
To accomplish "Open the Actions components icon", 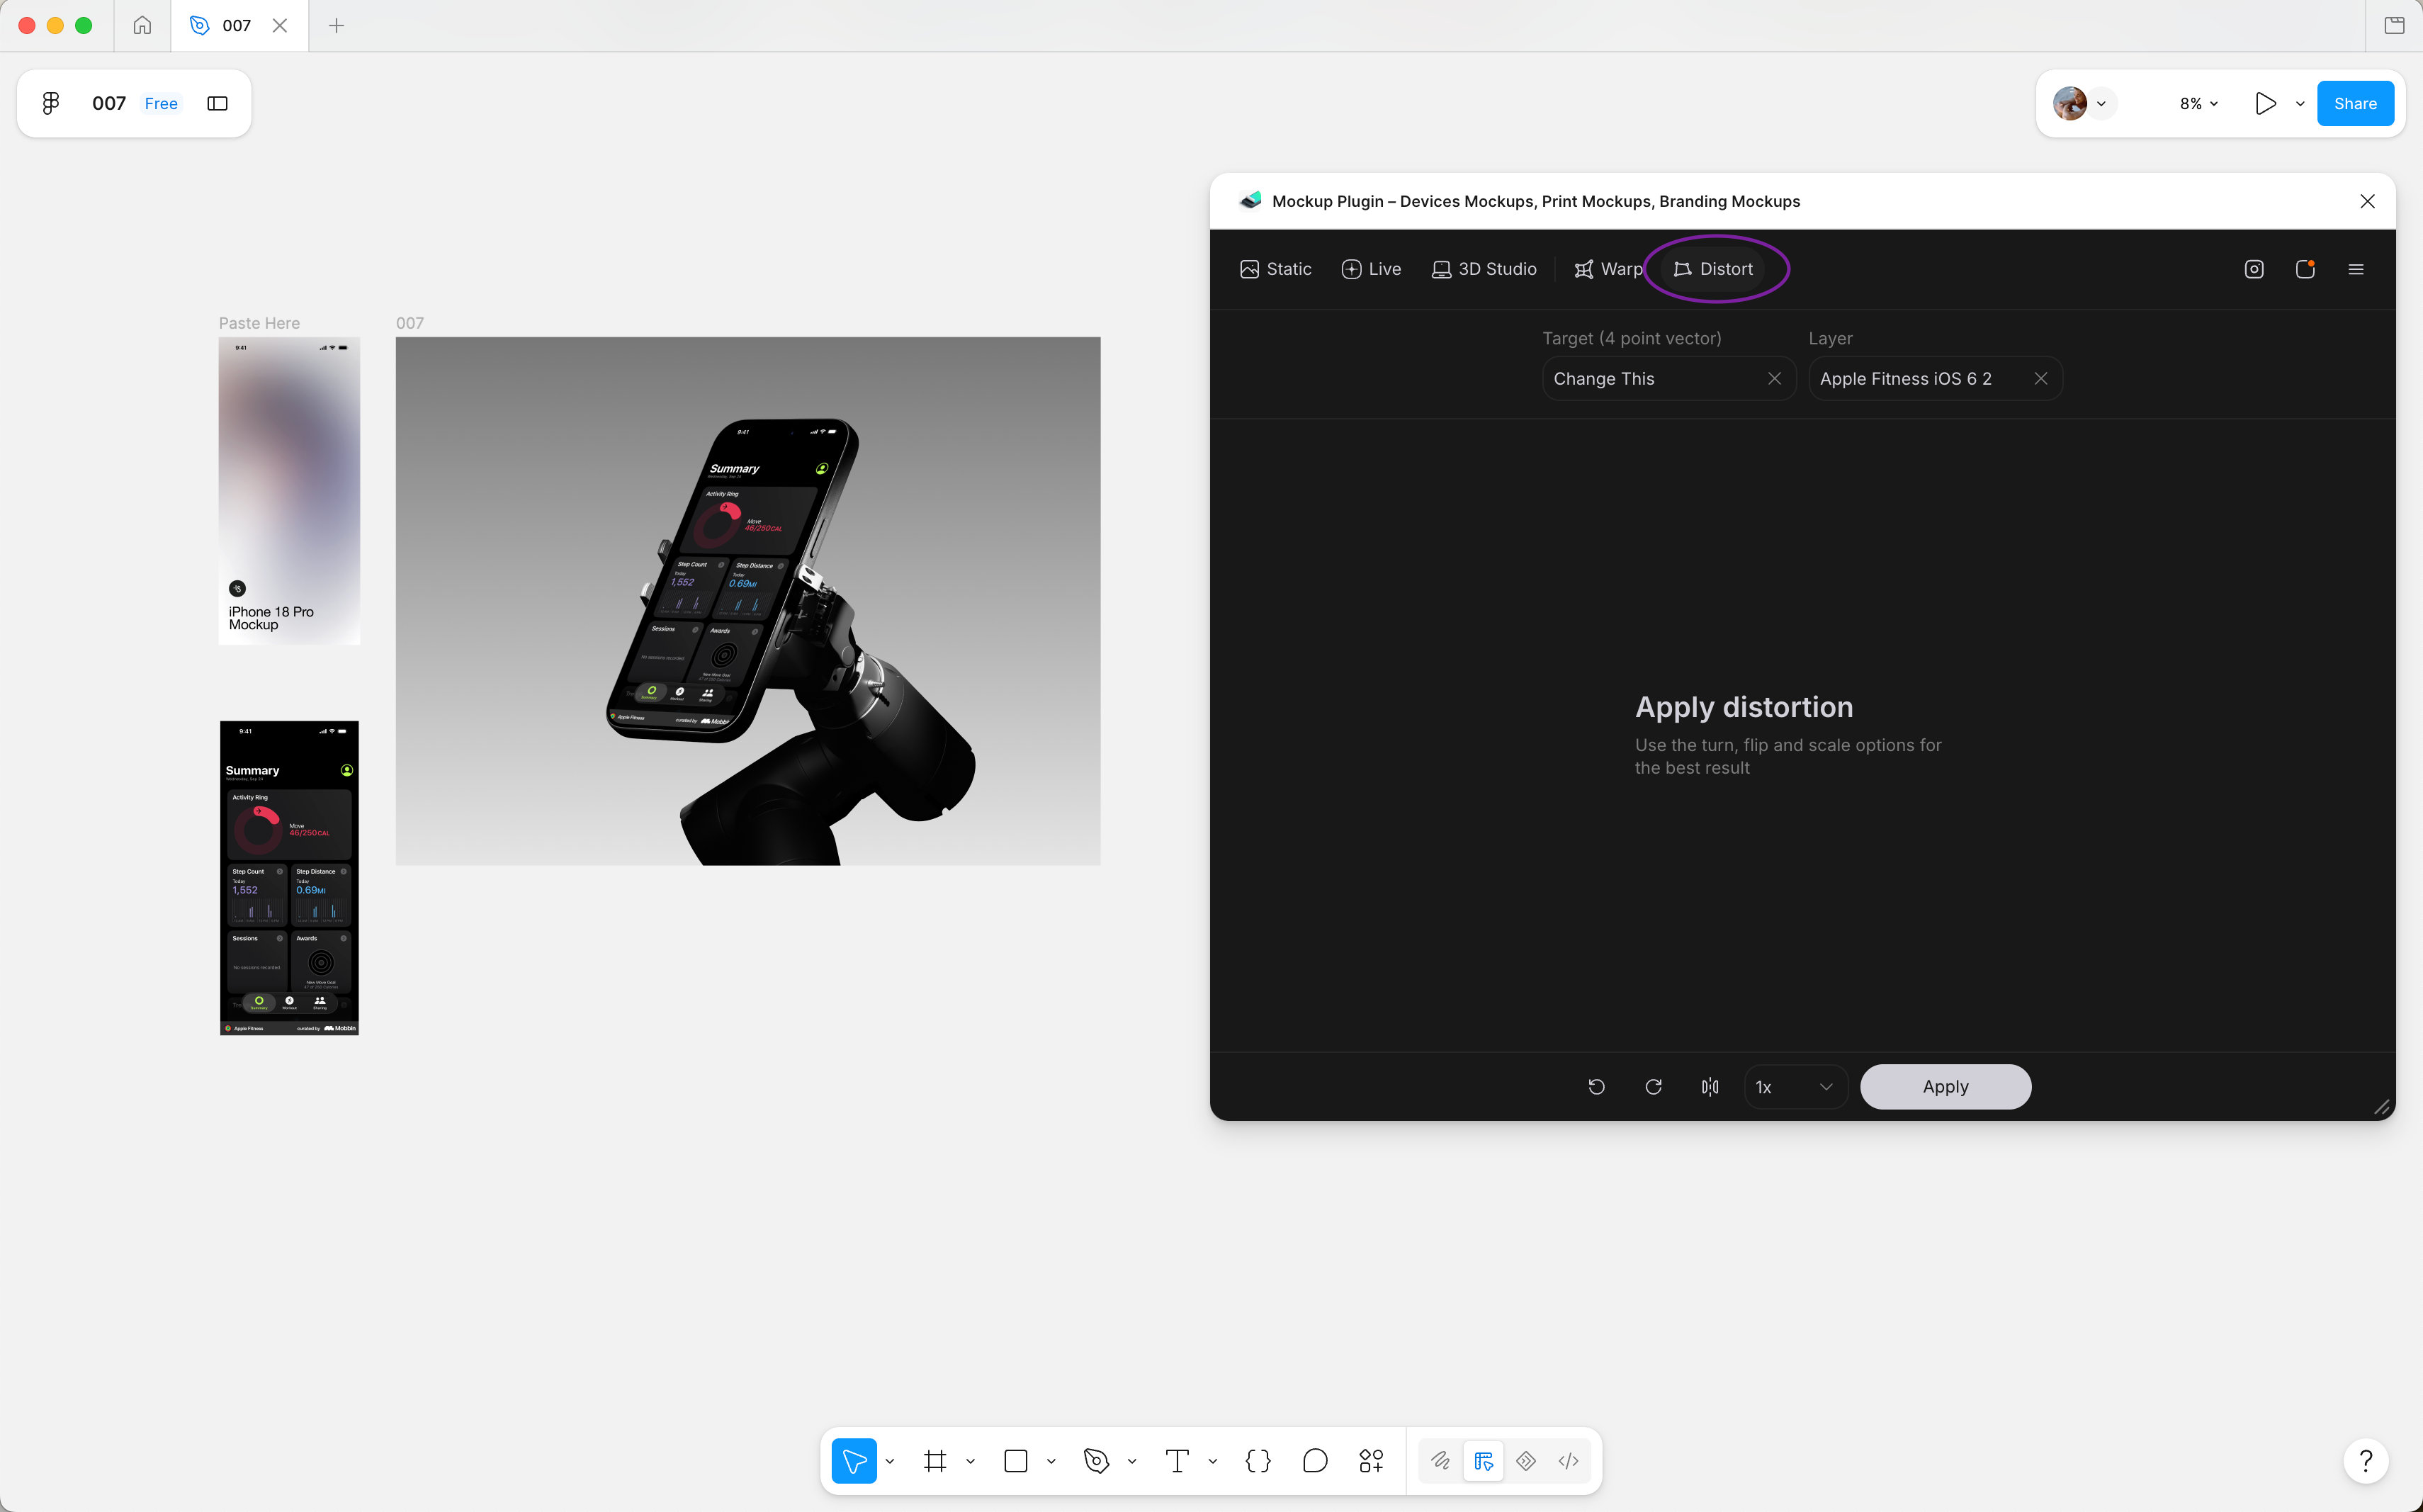I will click(x=1371, y=1461).
